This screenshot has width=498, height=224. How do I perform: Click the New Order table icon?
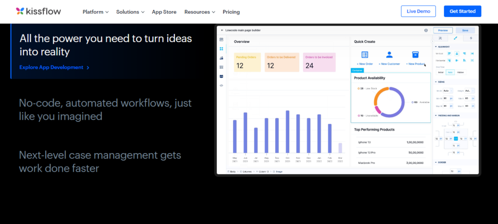pos(365,54)
